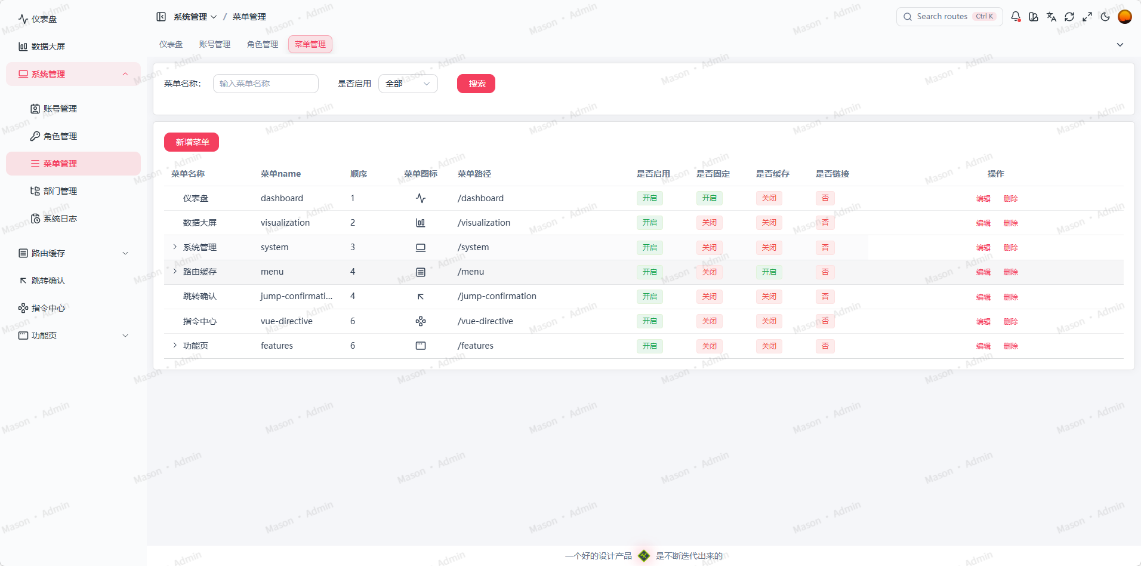This screenshot has height=566, width=1141.
Task: Open the 角色管理 tab
Action: (x=262, y=44)
